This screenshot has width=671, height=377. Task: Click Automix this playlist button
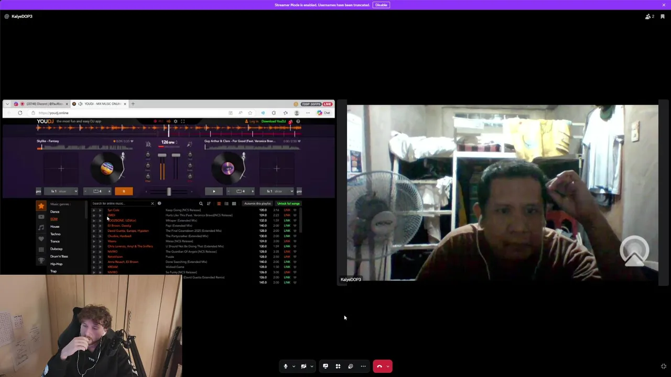point(257,204)
